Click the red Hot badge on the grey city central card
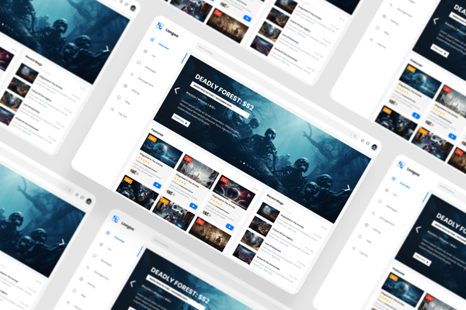466x310 pixels. [x=189, y=159]
